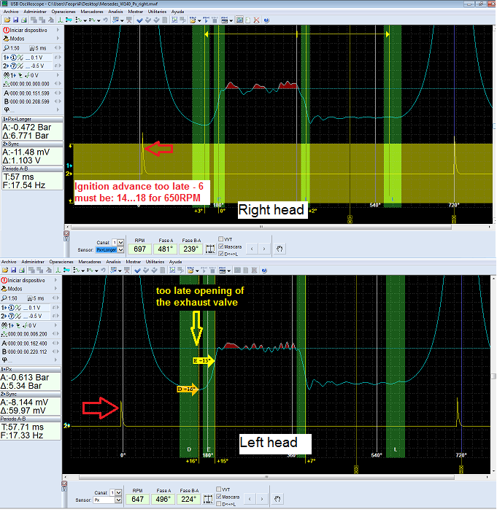Image resolution: width=497 pixels, height=512 pixels.
Task: Click the blue help icon in the top toolbar
Action: (x=266, y=20)
